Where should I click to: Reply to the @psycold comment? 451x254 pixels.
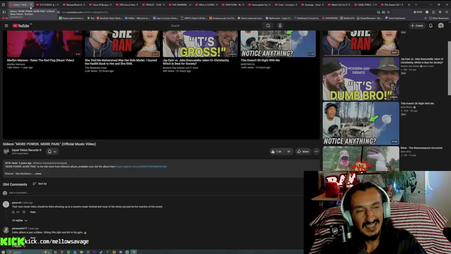(x=33, y=212)
